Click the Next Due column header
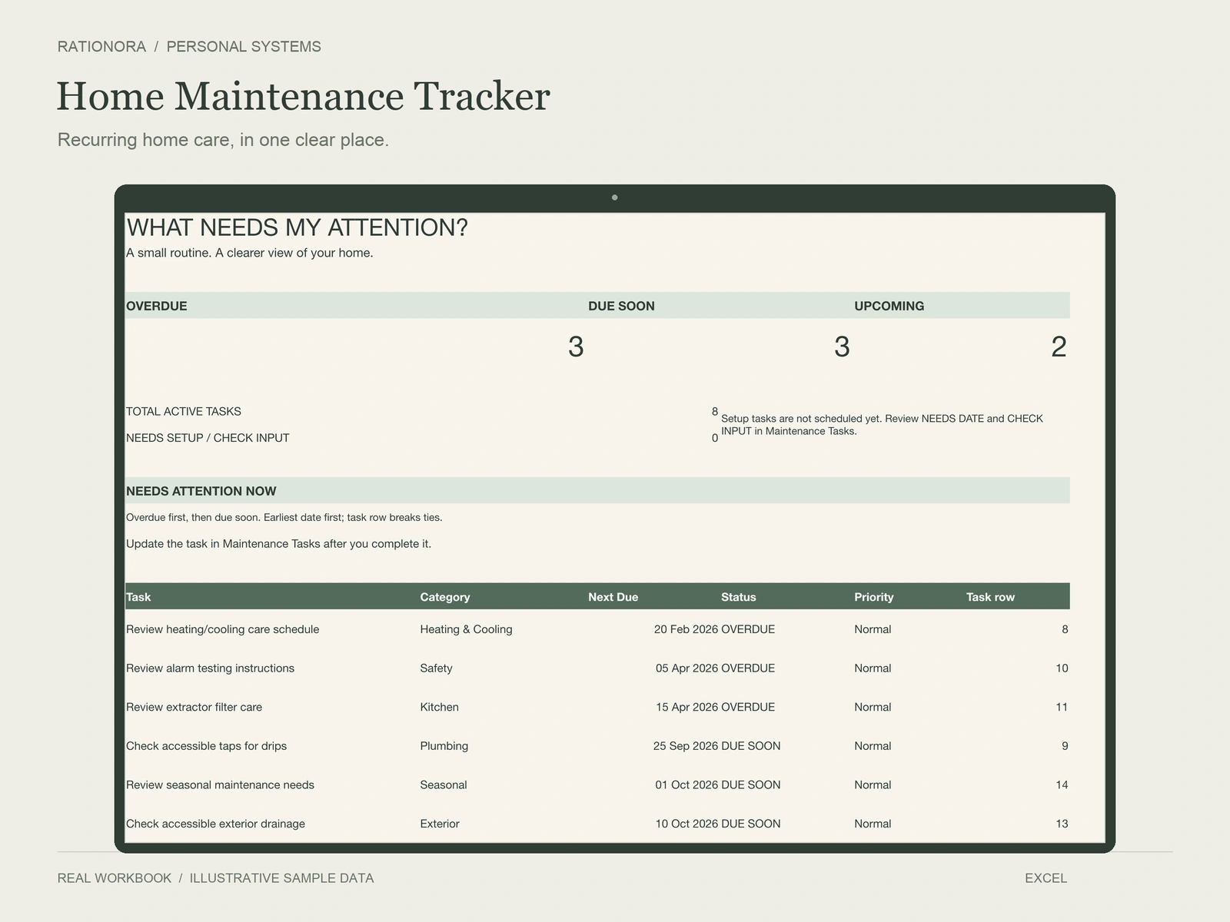The height and width of the screenshot is (922, 1230). 613,597
